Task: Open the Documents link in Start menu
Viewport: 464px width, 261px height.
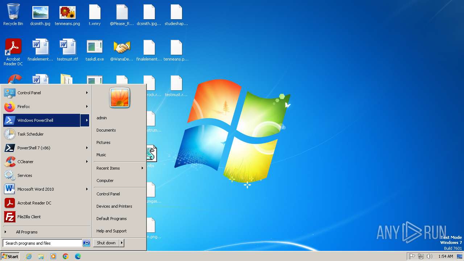Action: point(106,130)
